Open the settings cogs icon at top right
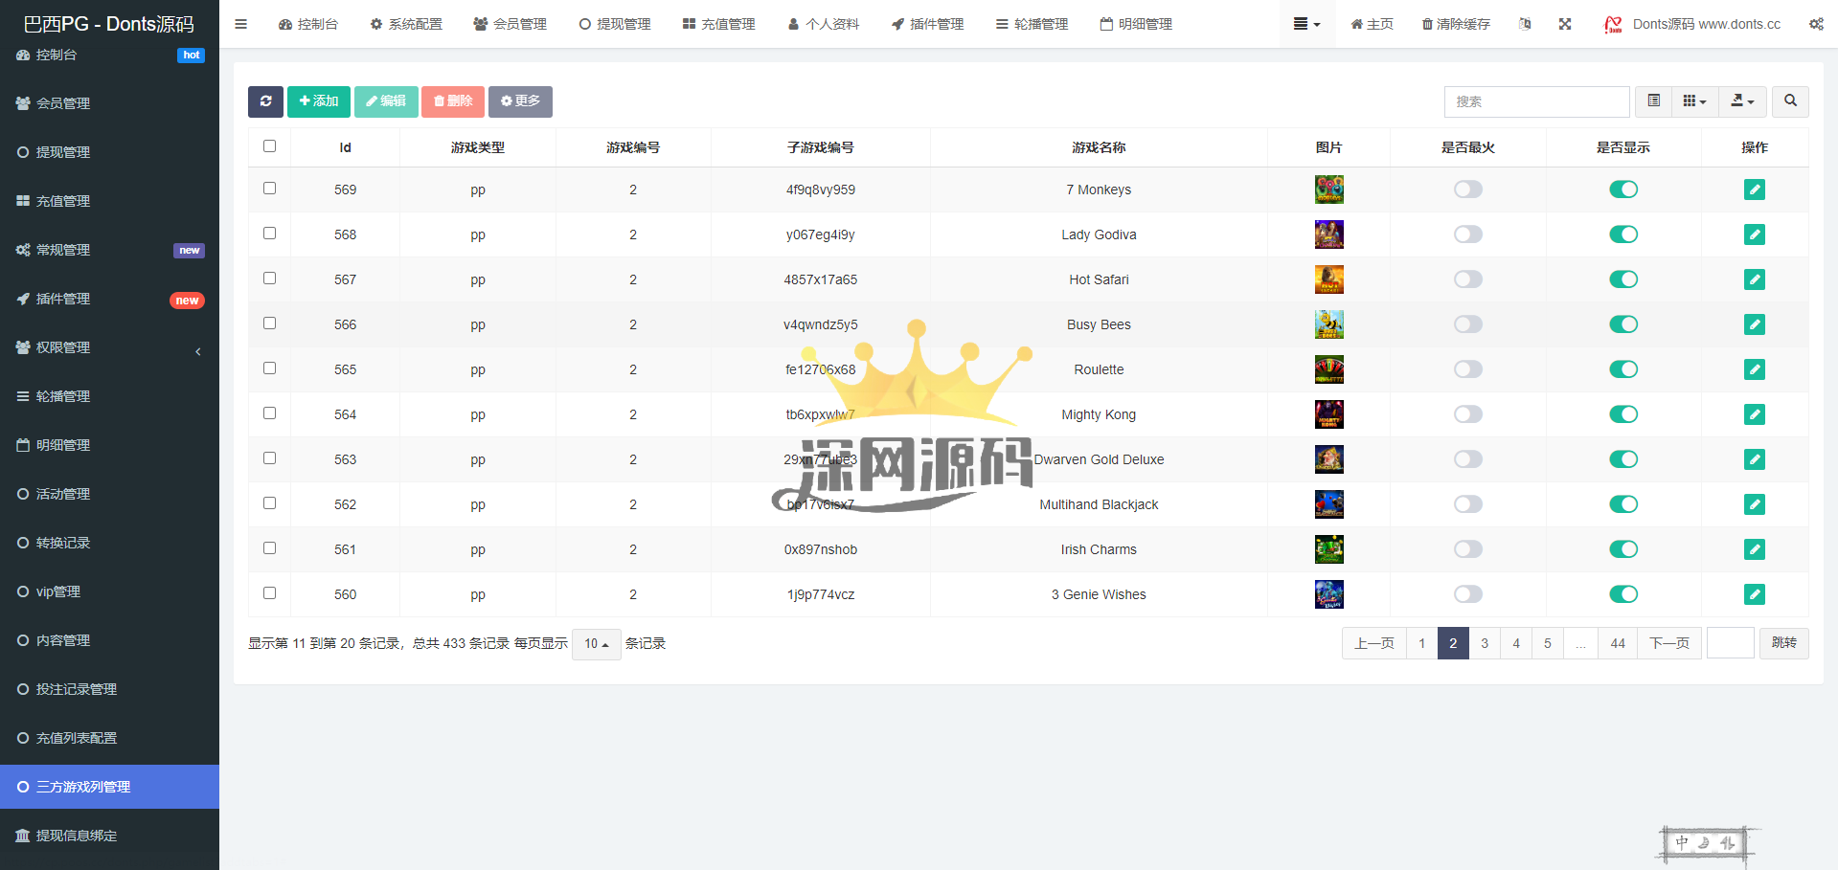This screenshot has height=870, width=1838. [1816, 24]
